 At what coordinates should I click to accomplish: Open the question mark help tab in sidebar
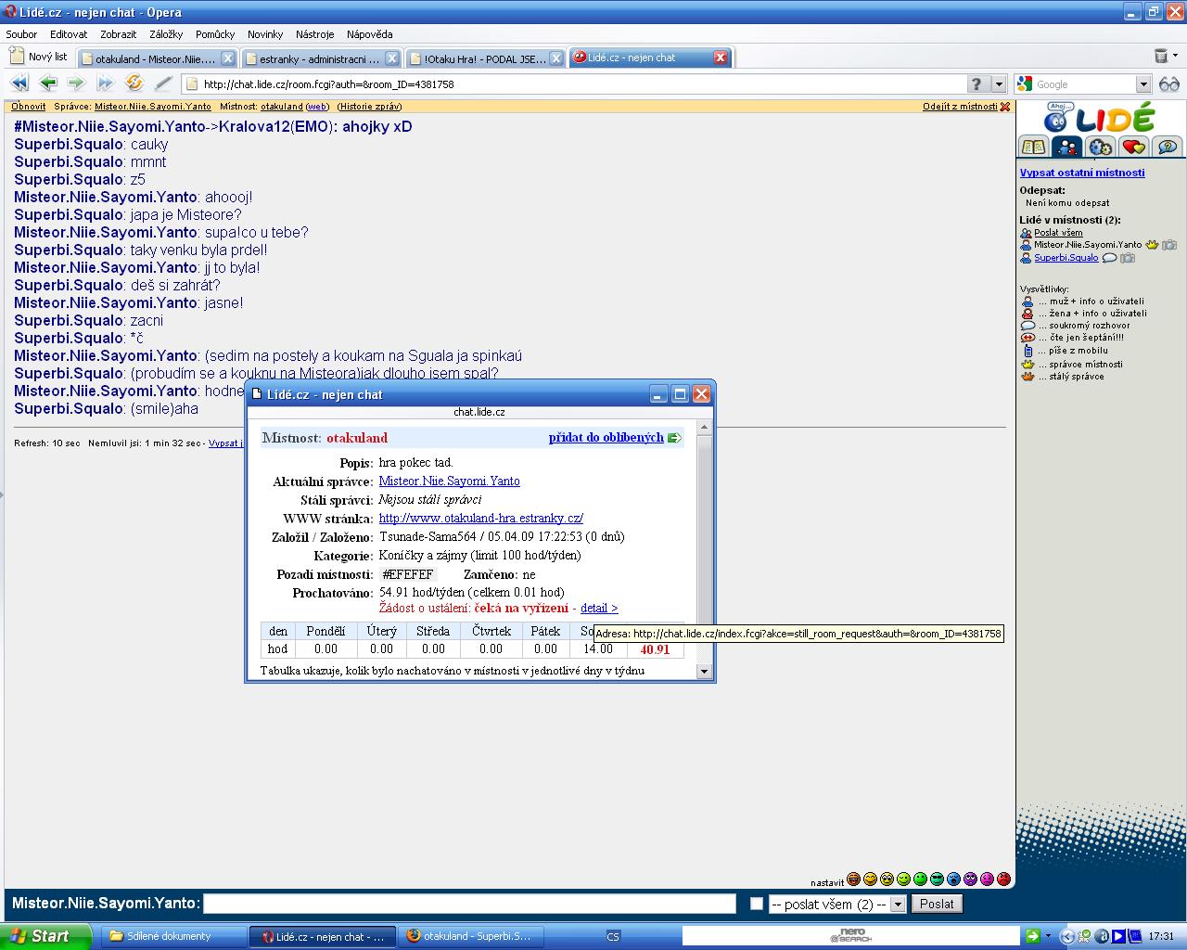click(1168, 147)
